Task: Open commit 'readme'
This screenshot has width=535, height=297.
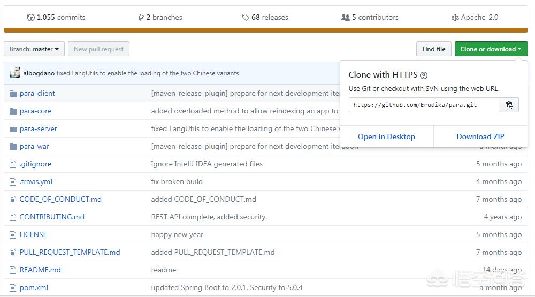Action: 163,270
